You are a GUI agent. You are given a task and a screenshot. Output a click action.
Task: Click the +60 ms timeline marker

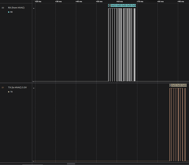[x=120, y=2]
